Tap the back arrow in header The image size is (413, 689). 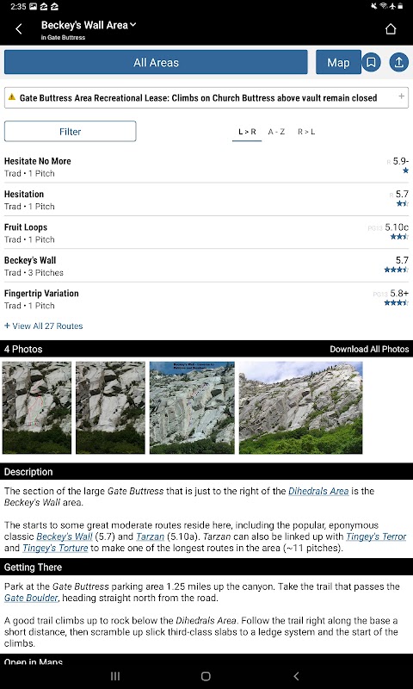click(x=18, y=29)
